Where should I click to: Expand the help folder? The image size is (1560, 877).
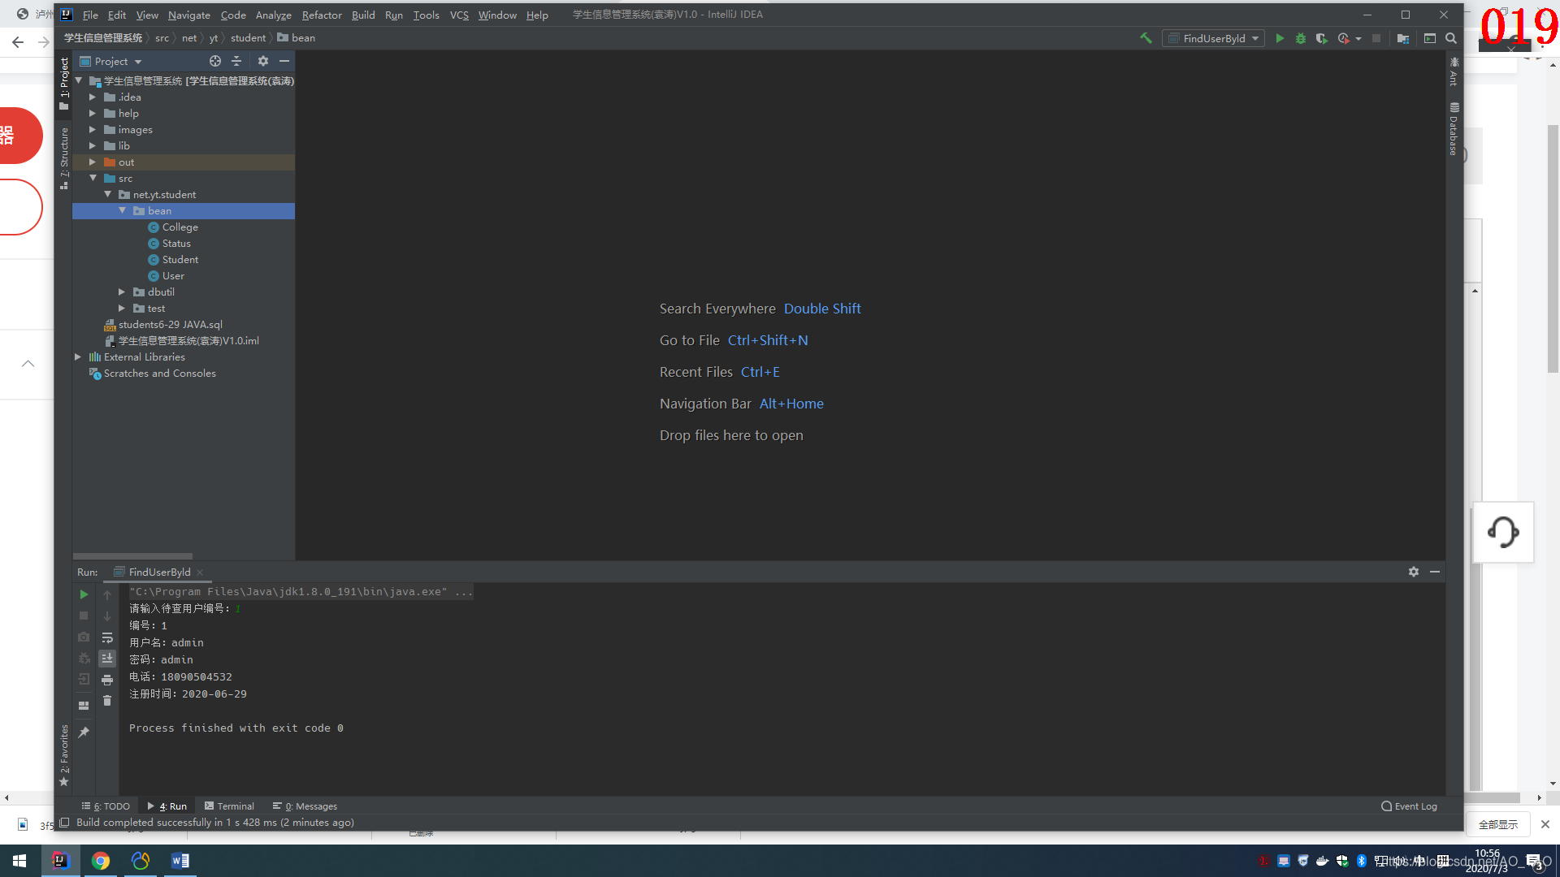point(93,114)
